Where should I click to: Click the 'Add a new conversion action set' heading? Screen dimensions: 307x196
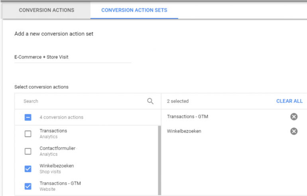pyautogui.click(x=54, y=34)
